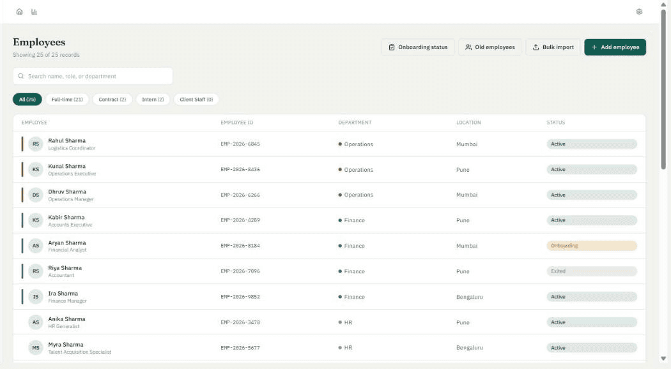Open the analytics chart icon
The height and width of the screenshot is (369, 671).
pos(35,11)
